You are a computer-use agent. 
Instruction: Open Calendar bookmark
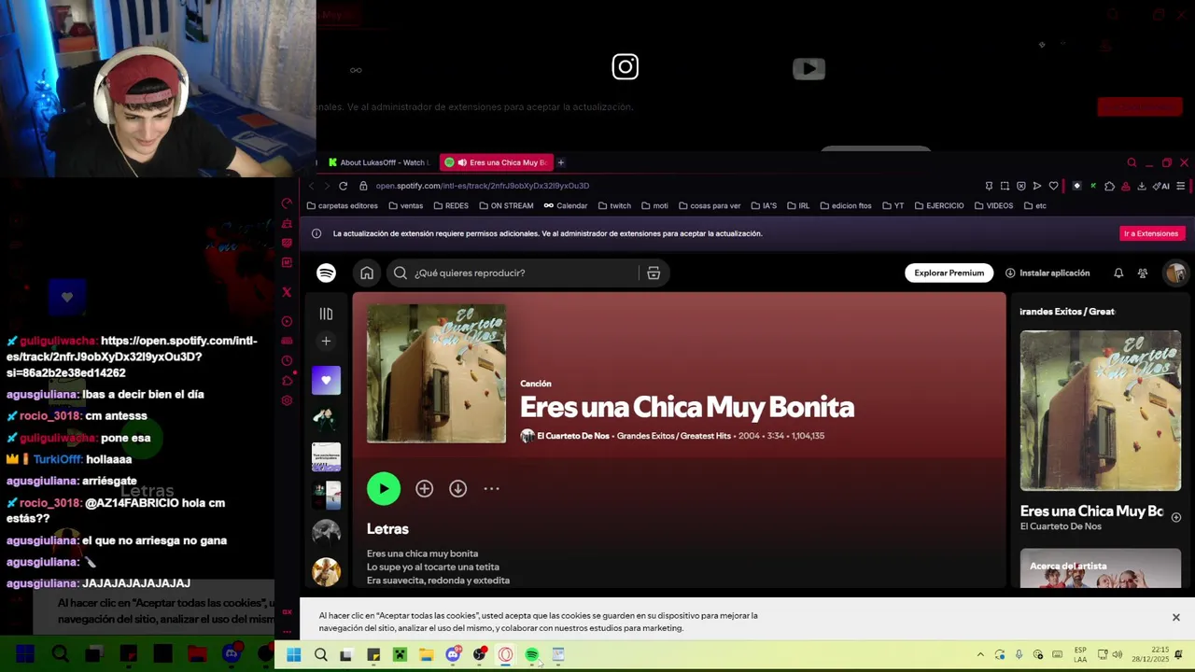pyautogui.click(x=566, y=205)
